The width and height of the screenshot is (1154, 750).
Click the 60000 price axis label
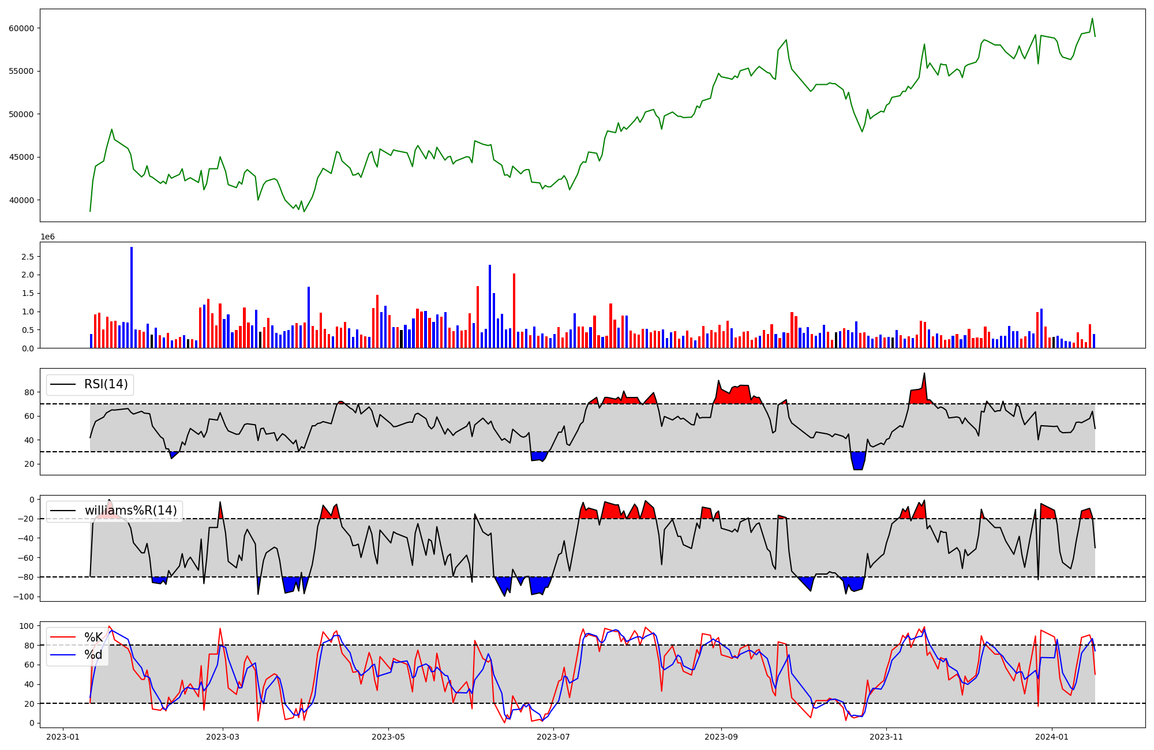21,28
